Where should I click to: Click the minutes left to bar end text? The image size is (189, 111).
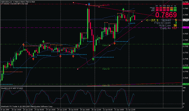pos(15,4)
